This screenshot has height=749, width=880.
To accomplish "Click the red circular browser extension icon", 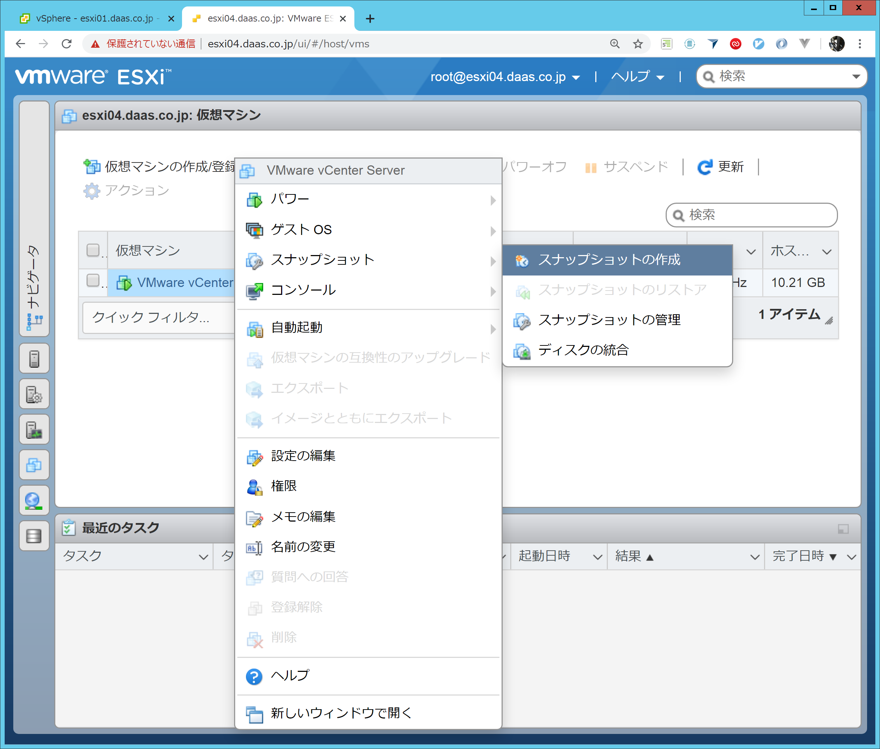I will (736, 44).
